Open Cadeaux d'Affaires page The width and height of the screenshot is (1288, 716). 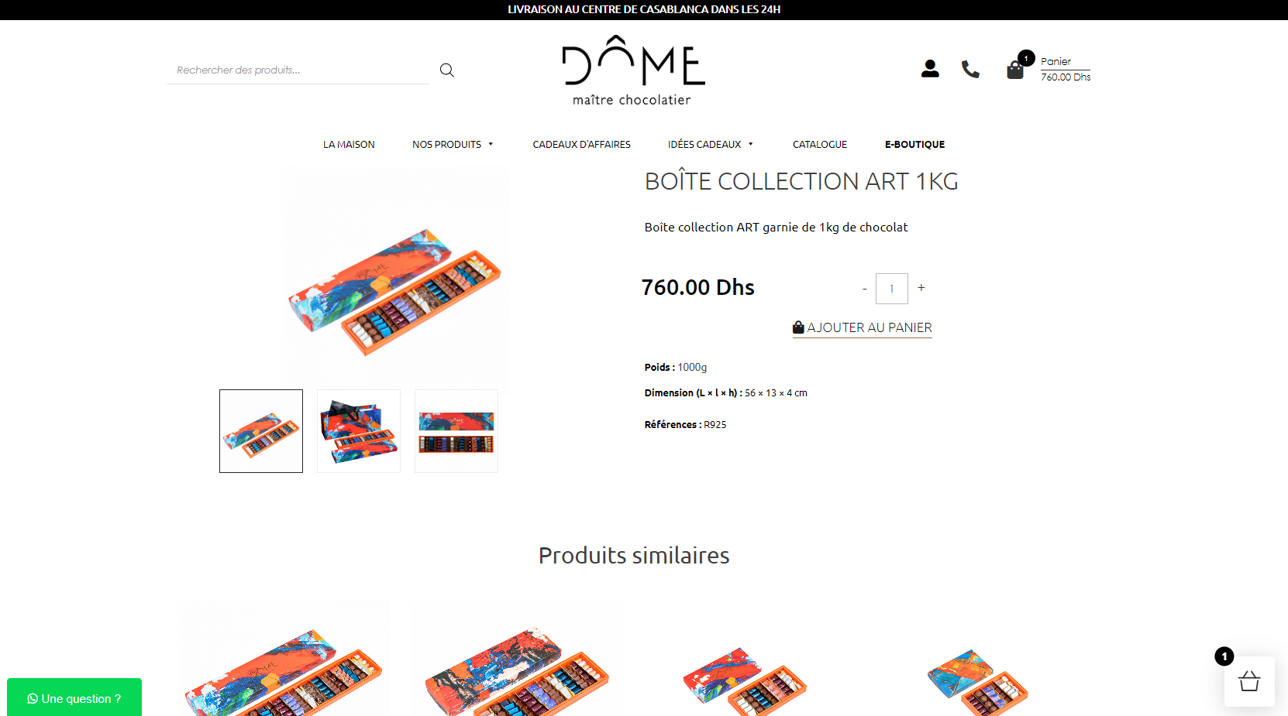click(581, 145)
